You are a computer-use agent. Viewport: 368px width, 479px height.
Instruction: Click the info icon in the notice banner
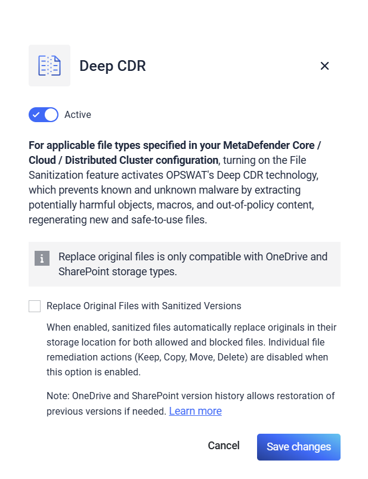[42, 258]
